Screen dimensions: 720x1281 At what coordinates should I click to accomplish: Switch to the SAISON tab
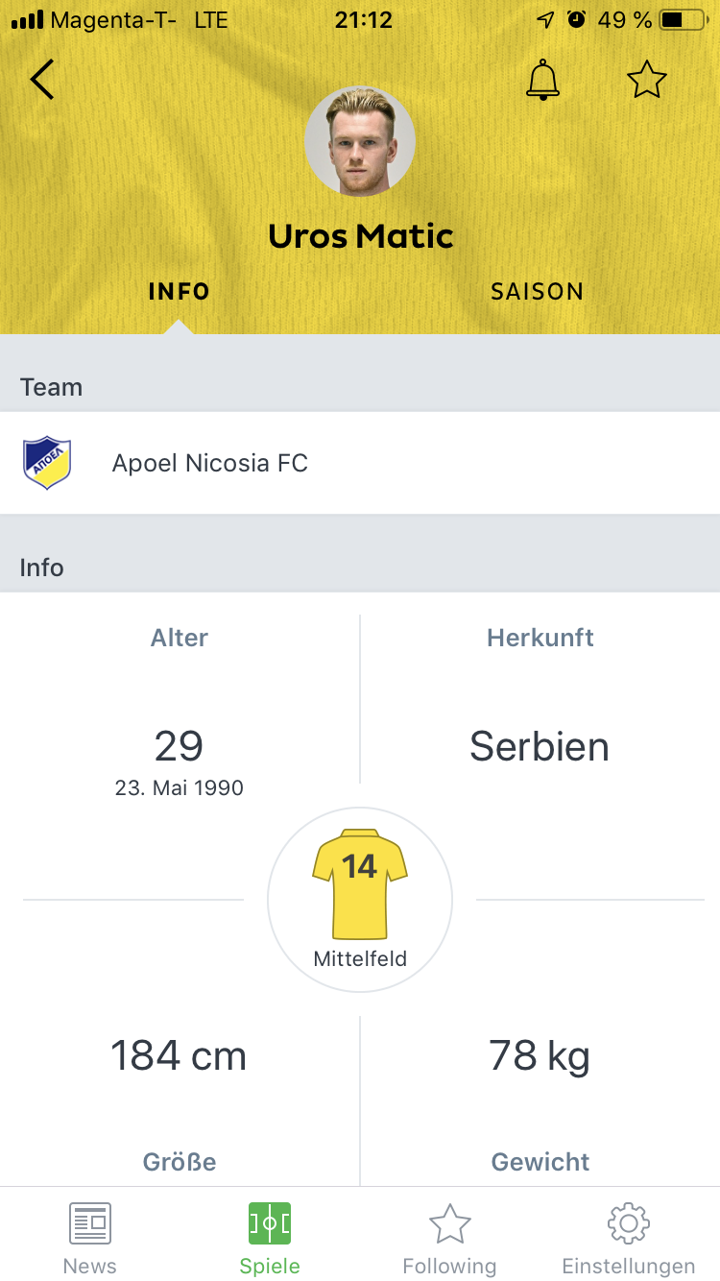point(537,292)
